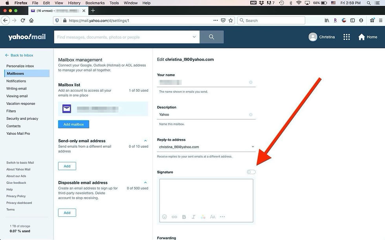385x240 pixels.
Task: Switch to basic Mail
Action: [20, 163]
